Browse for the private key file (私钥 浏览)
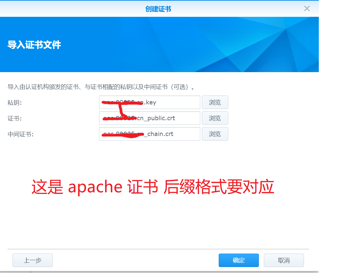 click(x=215, y=102)
